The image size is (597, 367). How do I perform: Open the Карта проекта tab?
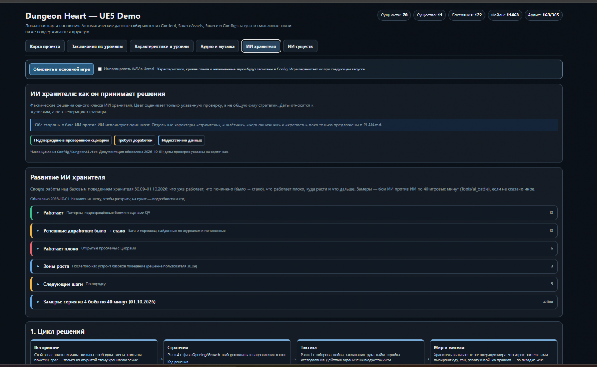45,46
